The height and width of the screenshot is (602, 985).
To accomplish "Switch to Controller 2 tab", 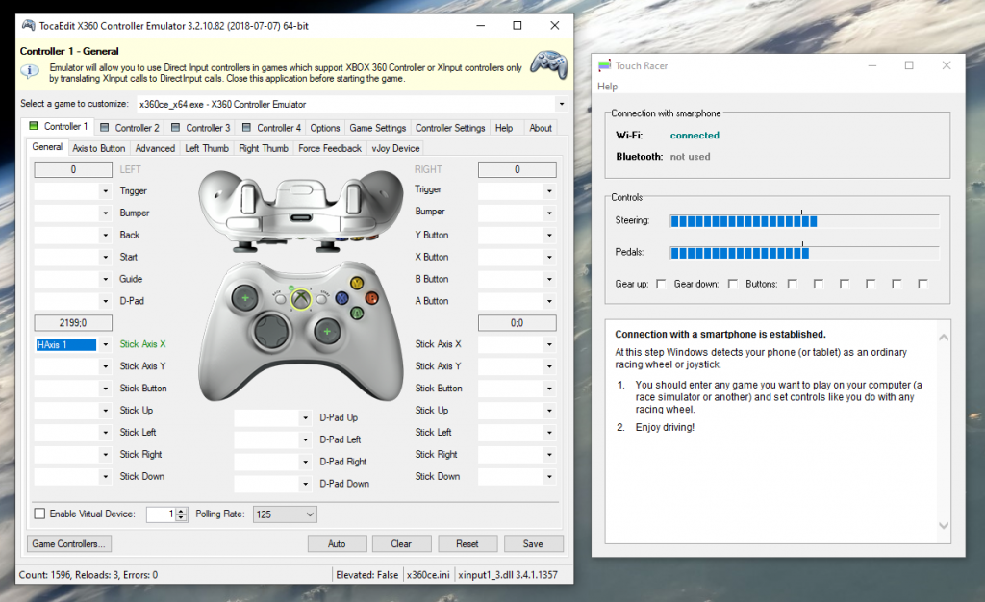I will coord(130,128).
